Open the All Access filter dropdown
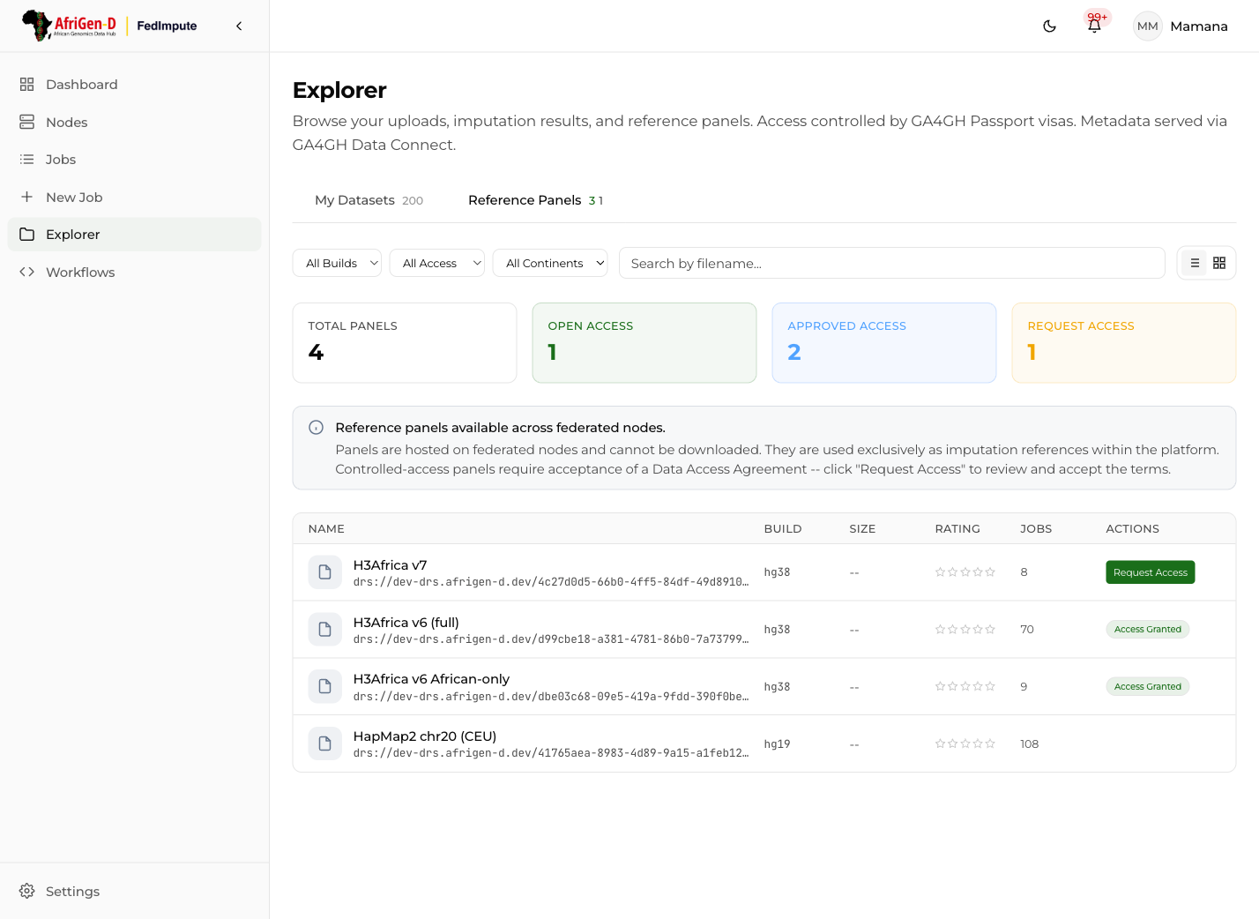 [437, 263]
